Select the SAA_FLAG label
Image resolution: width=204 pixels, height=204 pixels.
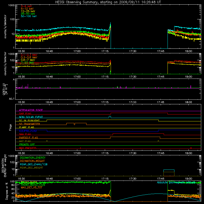(25, 134)
